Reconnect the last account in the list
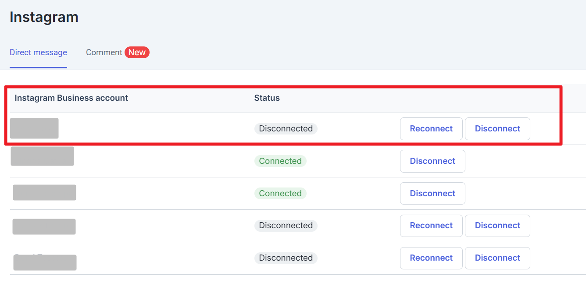586x297 pixels. click(431, 258)
